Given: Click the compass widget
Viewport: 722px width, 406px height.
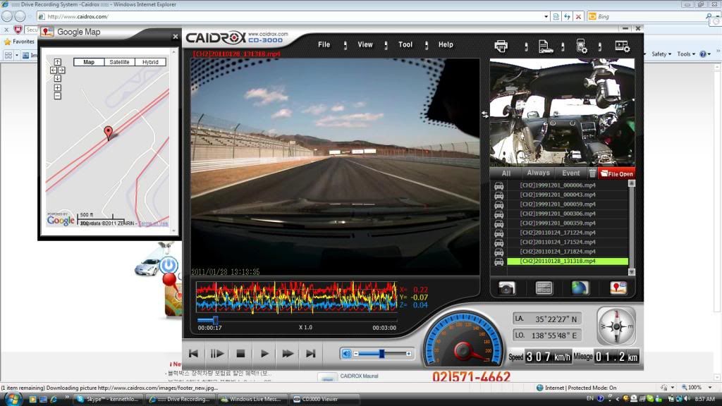Looking at the screenshot, I should pyautogui.click(x=616, y=326).
